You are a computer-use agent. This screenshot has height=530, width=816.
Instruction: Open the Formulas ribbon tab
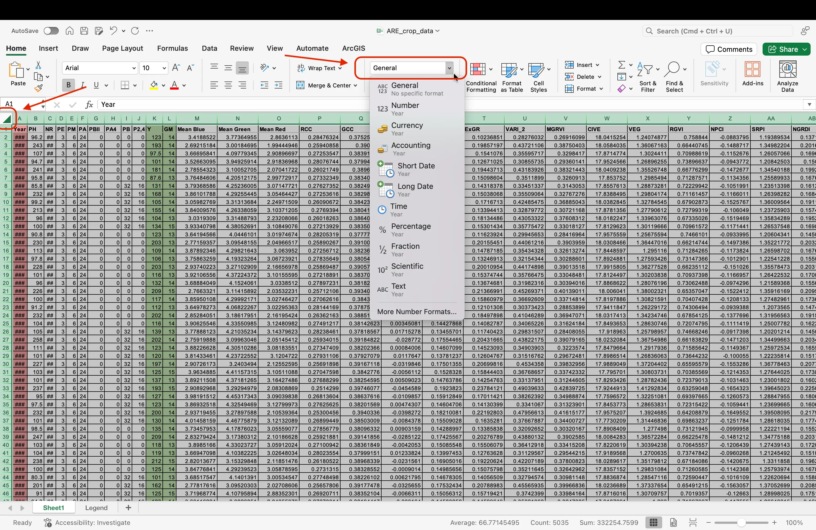tap(172, 48)
